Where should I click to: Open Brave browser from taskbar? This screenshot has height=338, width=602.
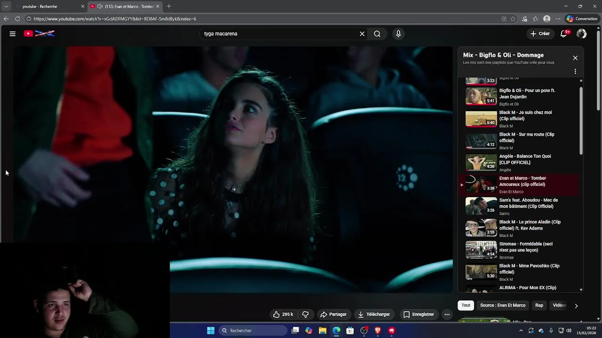(x=378, y=330)
